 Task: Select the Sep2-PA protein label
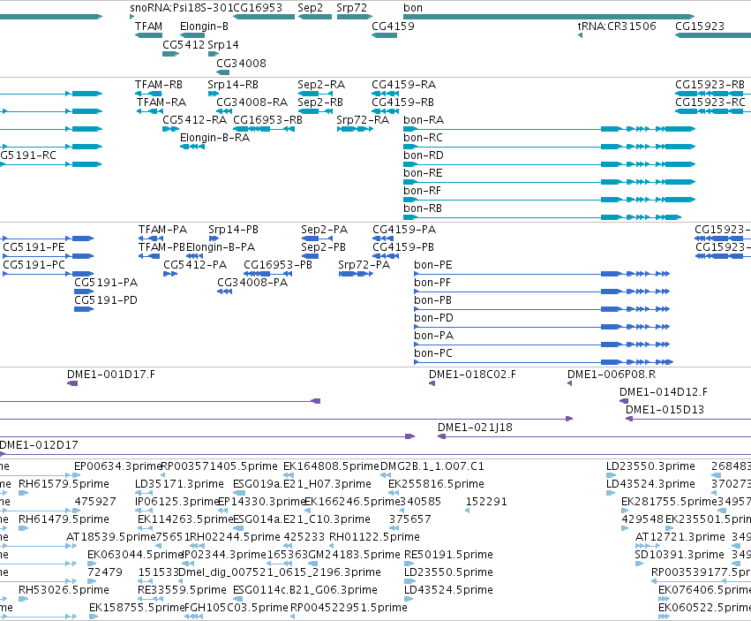324,230
